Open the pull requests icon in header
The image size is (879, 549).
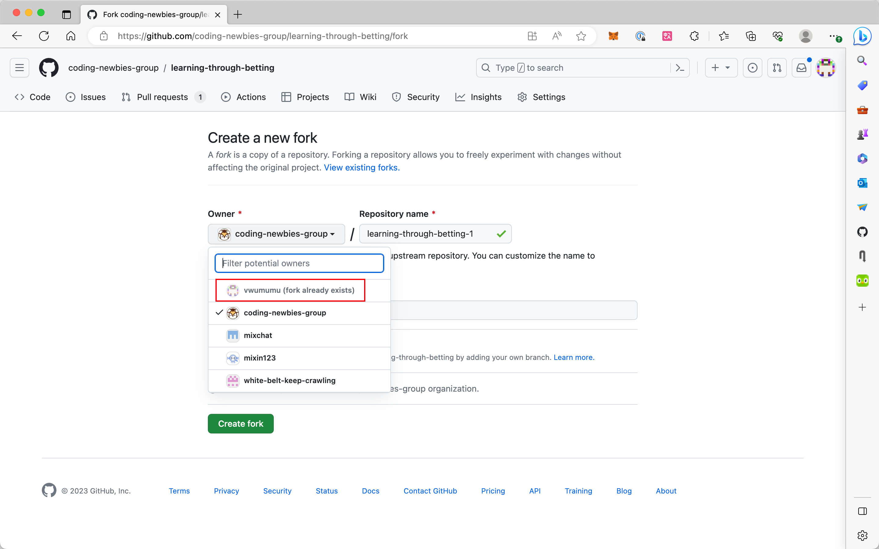tap(776, 67)
